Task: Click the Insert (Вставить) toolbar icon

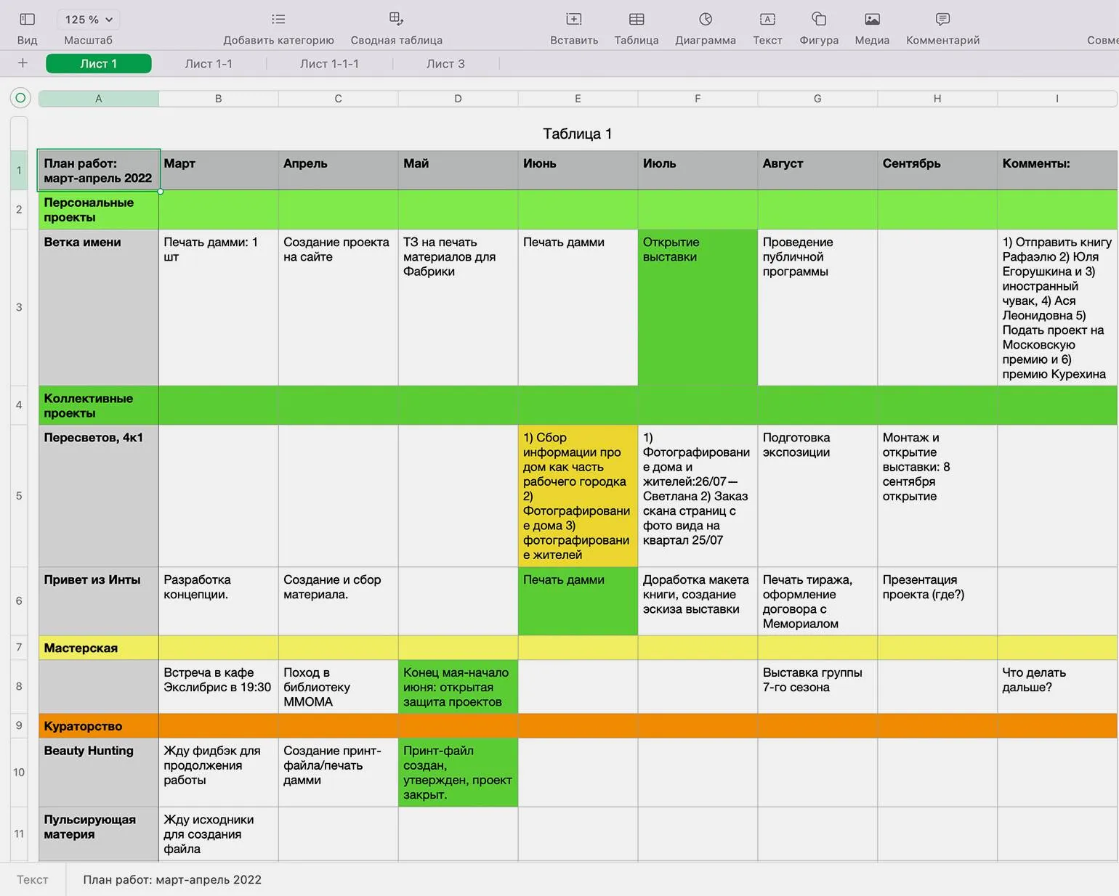Action: point(573,20)
